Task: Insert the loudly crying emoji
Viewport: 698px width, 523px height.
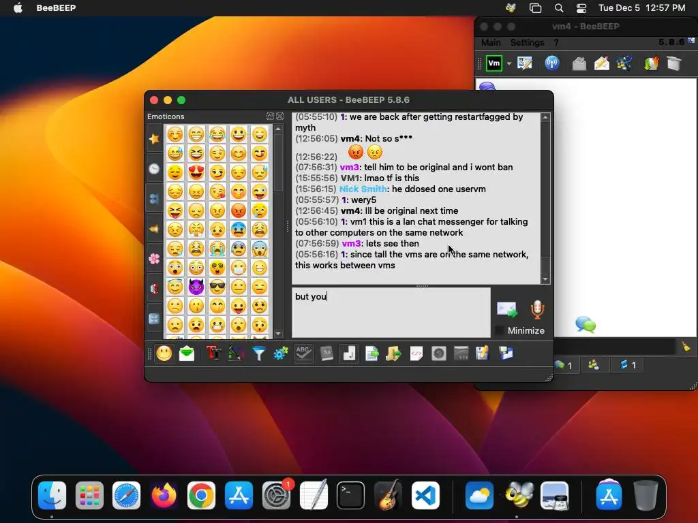Action: click(x=217, y=249)
